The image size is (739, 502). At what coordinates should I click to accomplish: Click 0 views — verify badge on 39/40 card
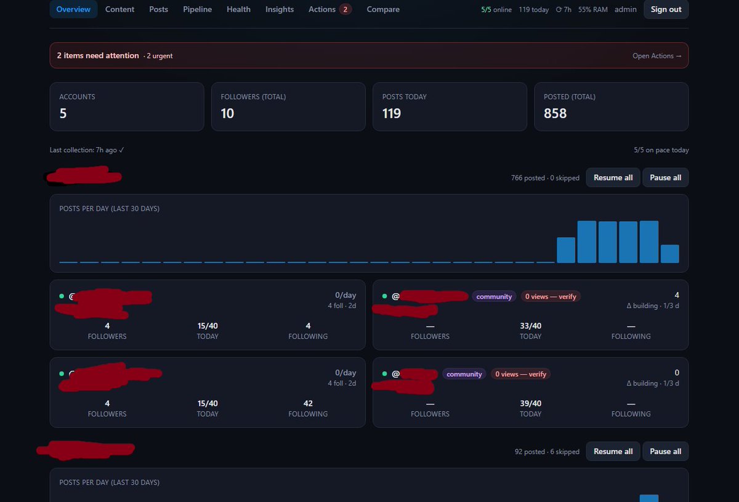(x=520, y=374)
